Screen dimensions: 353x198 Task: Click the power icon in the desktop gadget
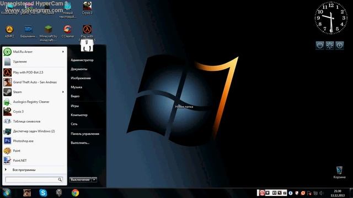(x=320, y=45)
